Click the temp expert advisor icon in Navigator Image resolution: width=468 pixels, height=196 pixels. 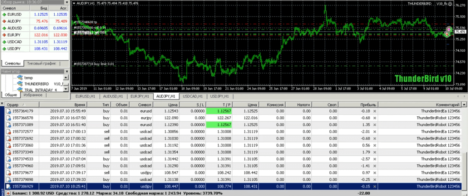pyautogui.click(x=20, y=78)
